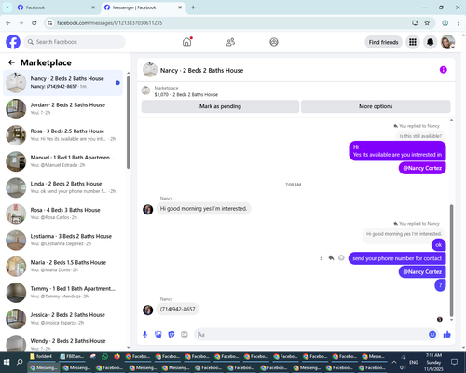The image size is (466, 373).
Task: Open the account profile picture menu
Action: [447, 42]
